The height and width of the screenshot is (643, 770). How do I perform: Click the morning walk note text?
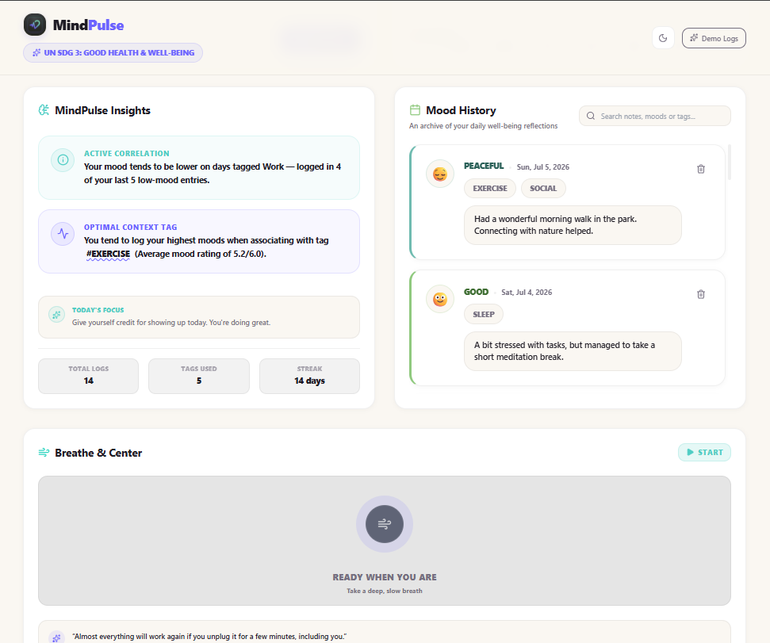click(x=555, y=225)
